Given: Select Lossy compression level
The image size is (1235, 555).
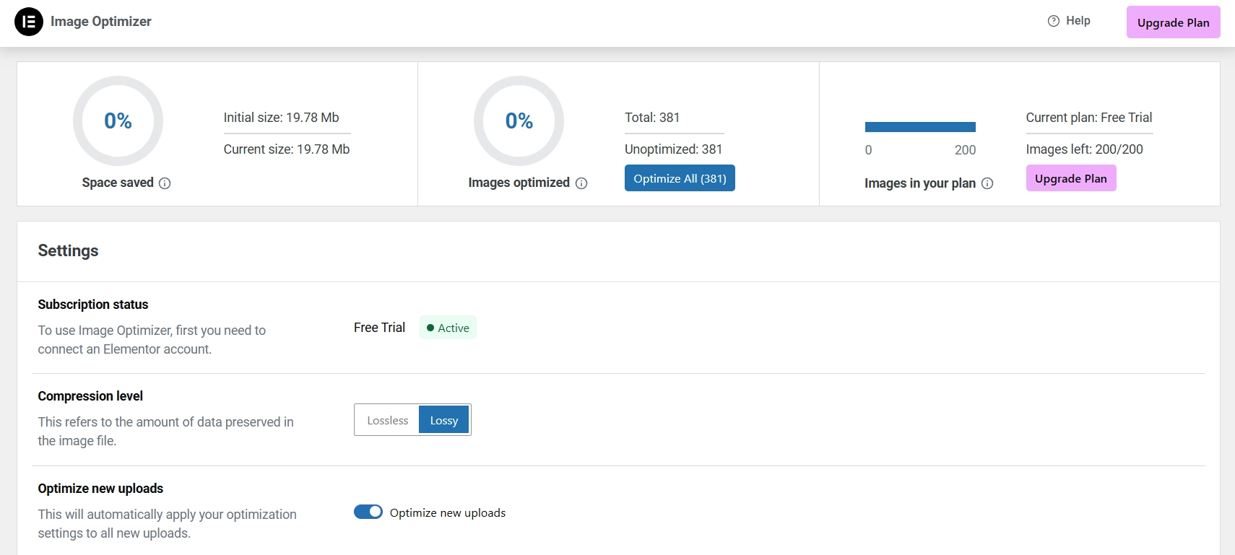Looking at the screenshot, I should 444,420.
